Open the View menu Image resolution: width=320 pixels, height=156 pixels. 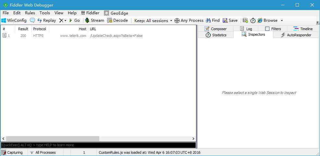[x=59, y=13]
